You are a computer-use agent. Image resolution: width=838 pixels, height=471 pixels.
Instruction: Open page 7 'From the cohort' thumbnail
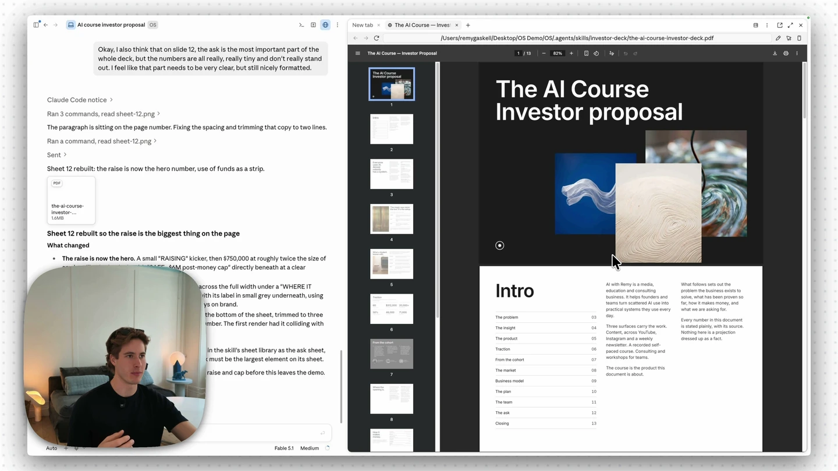(x=392, y=354)
